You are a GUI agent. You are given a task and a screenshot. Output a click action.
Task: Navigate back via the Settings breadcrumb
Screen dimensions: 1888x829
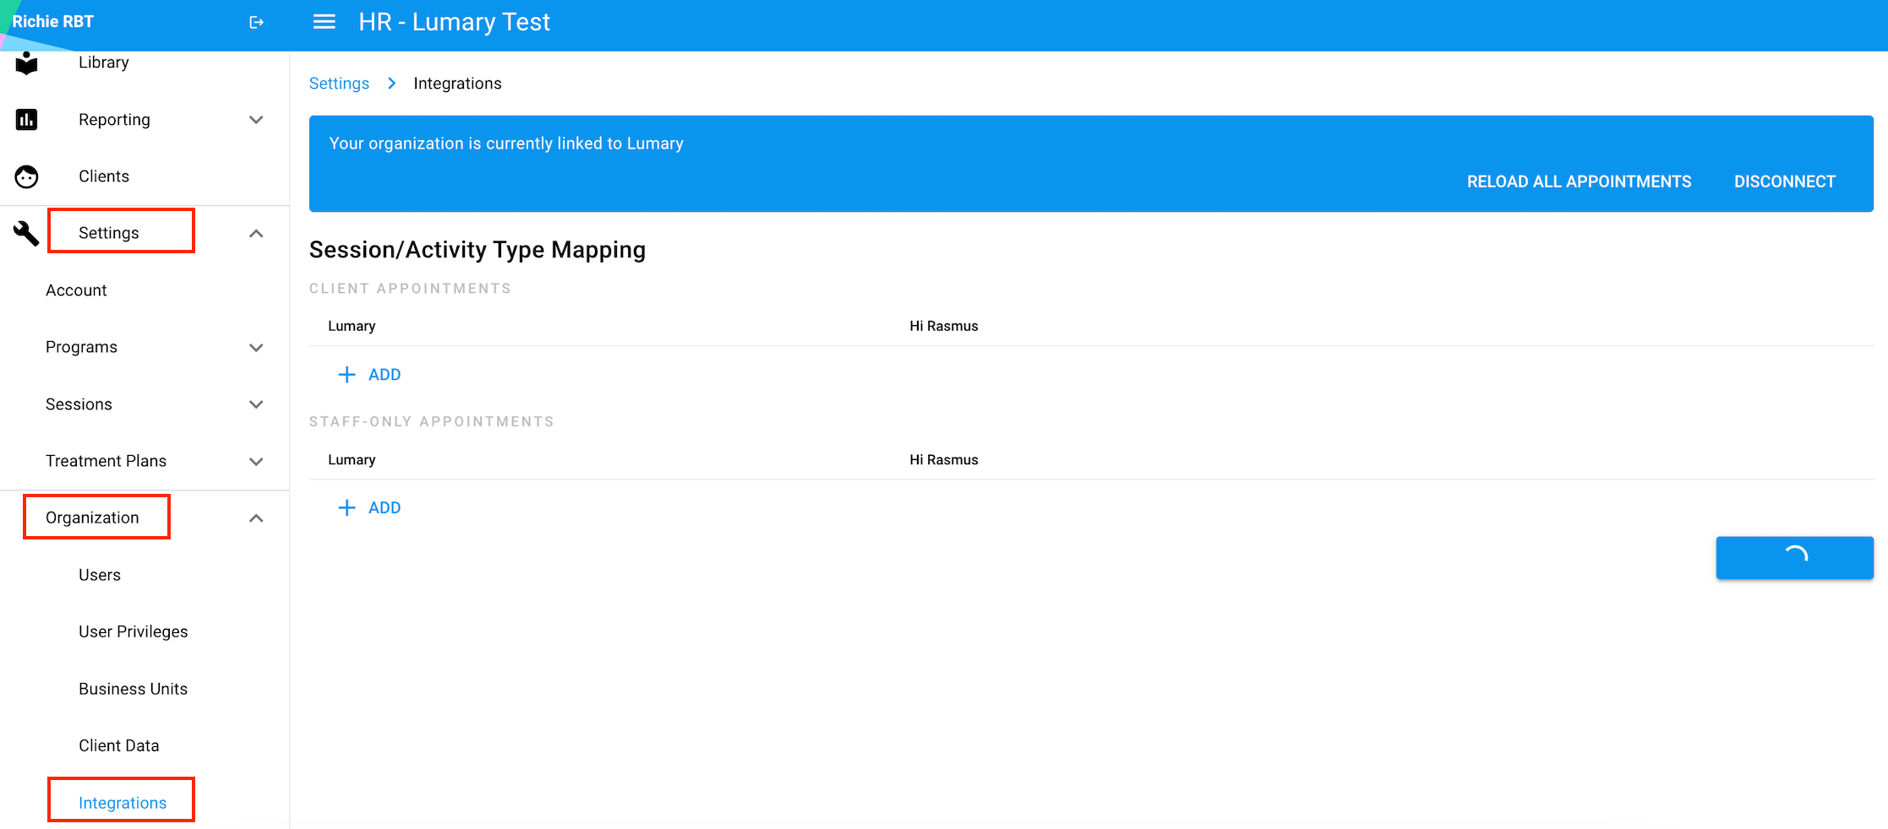pos(338,83)
